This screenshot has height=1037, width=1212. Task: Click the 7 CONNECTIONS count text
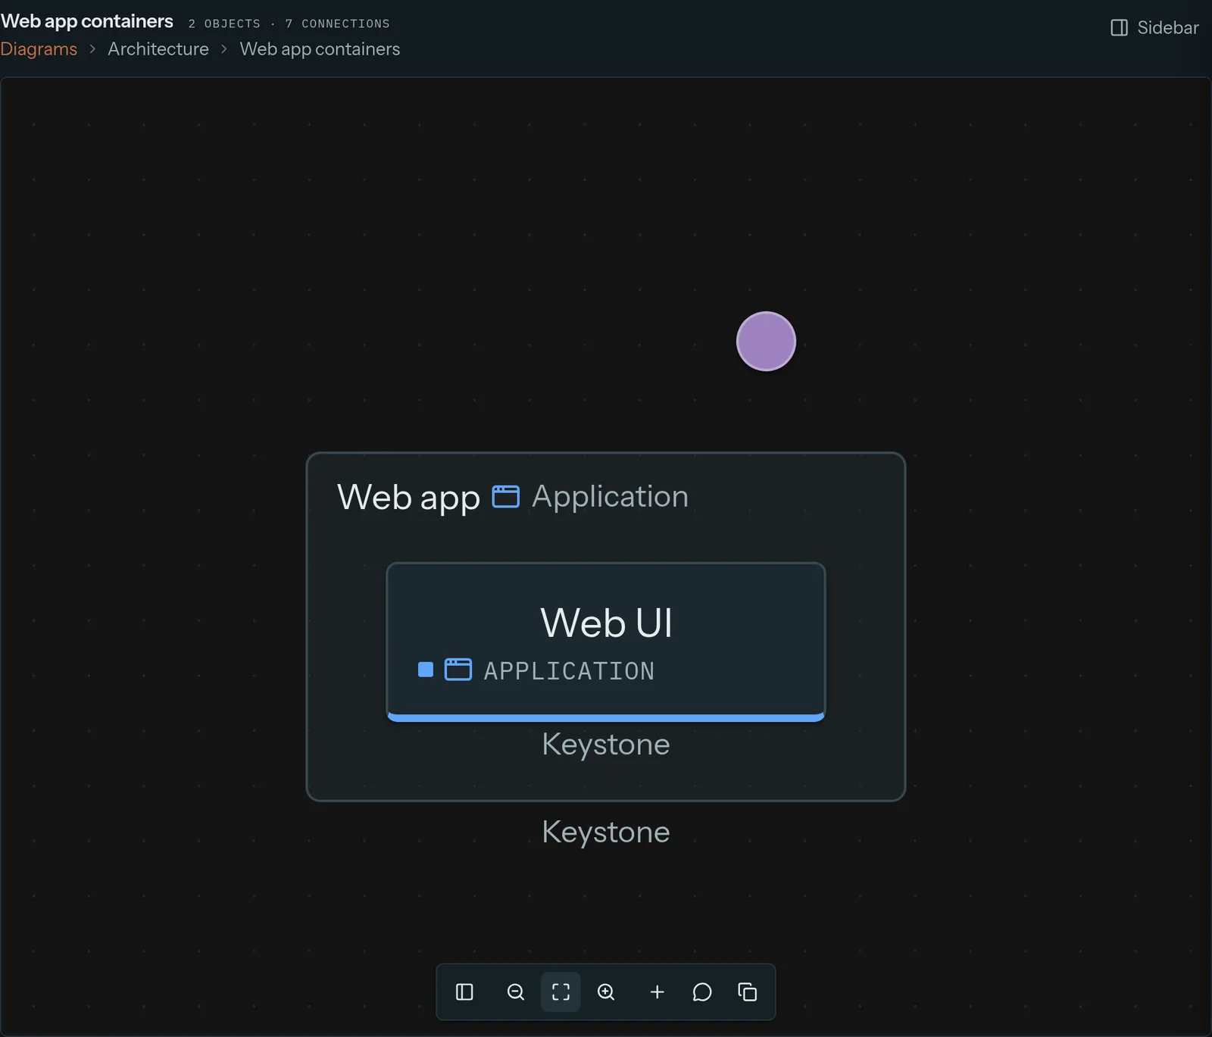(338, 24)
